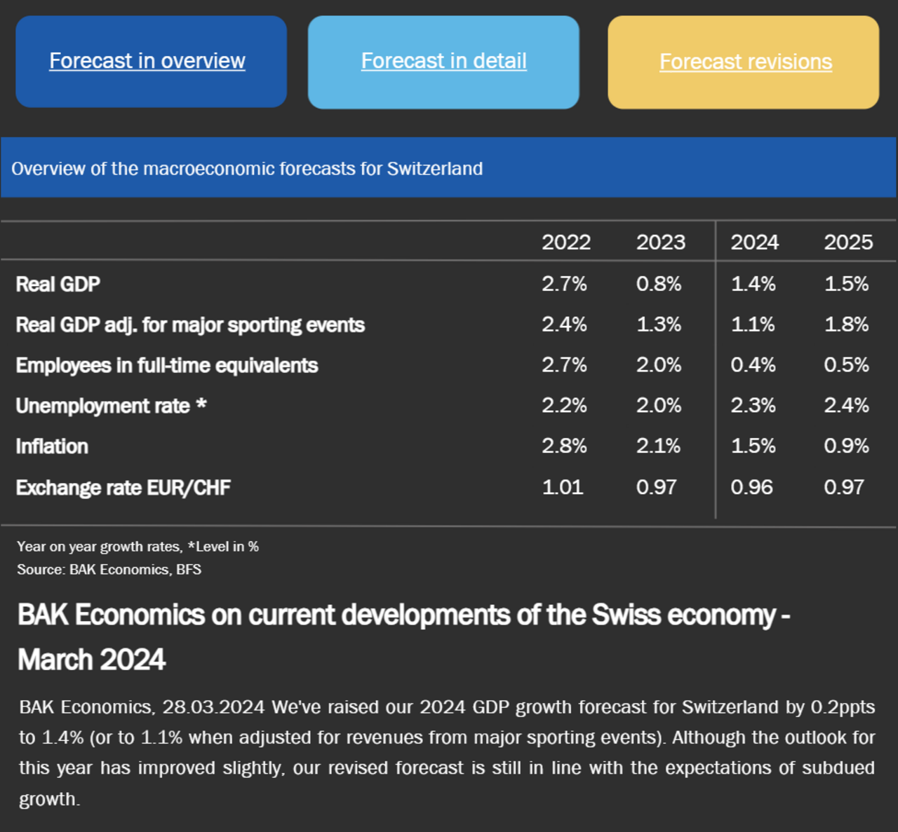Select the 2025 column header
The width and height of the screenshot is (898, 832).
click(848, 243)
